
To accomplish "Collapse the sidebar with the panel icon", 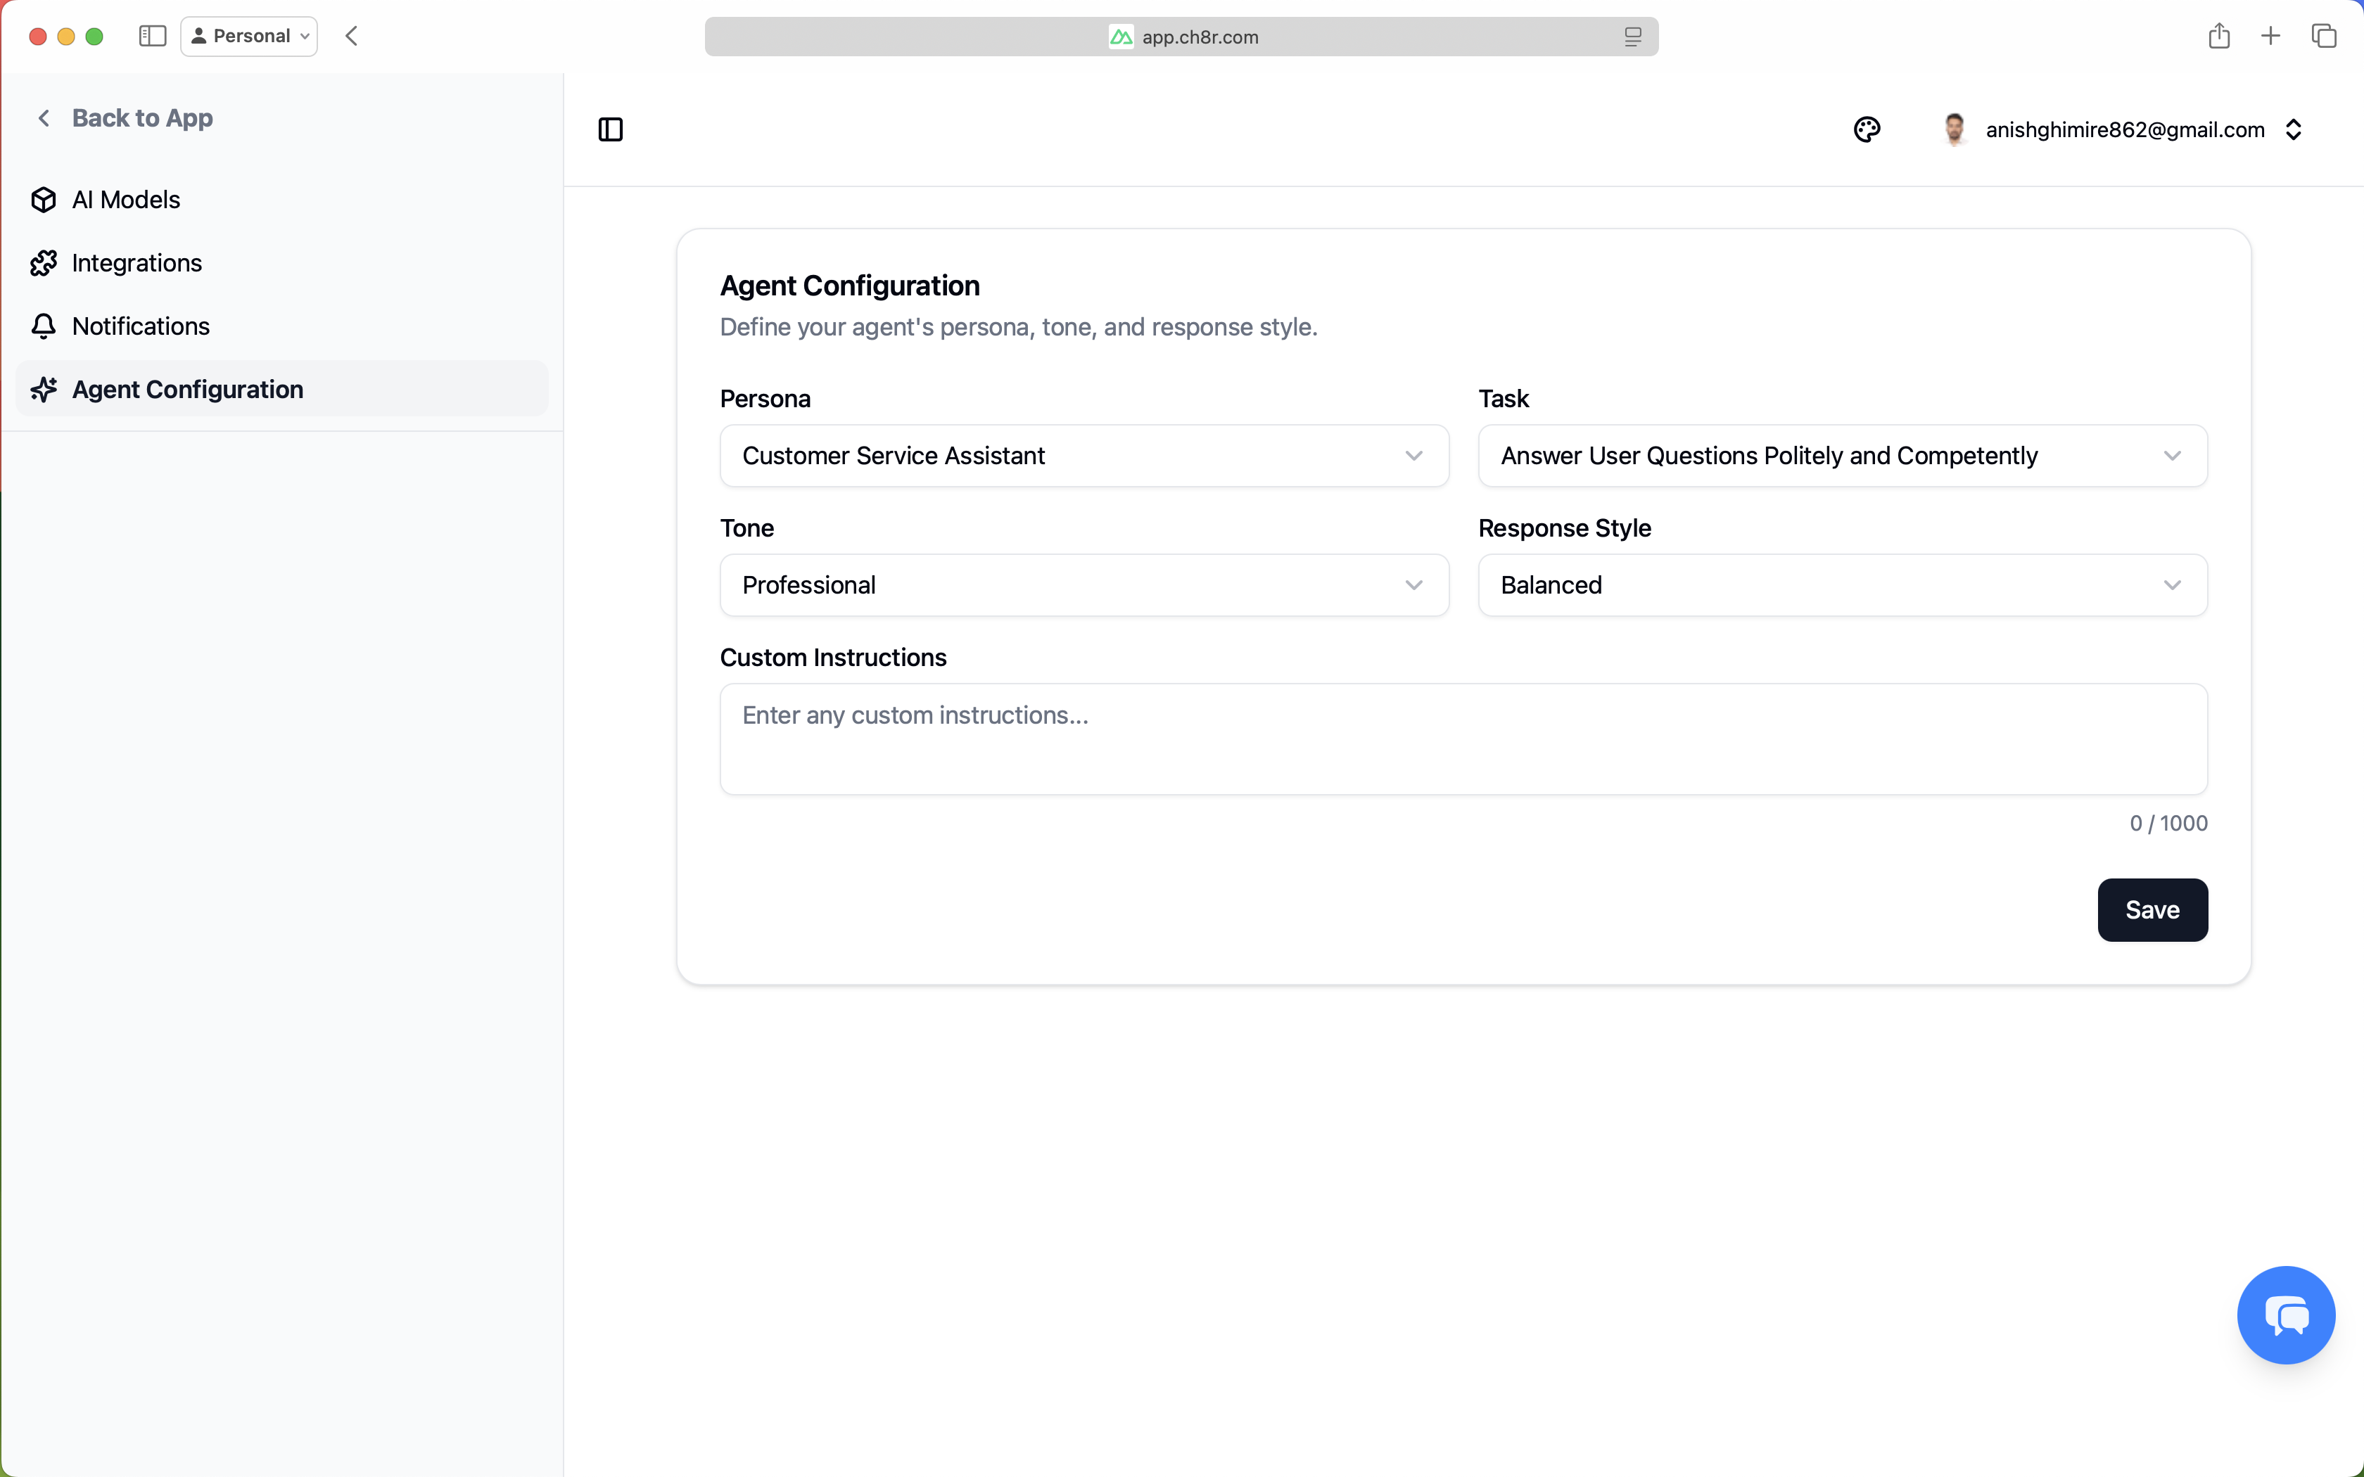I will point(611,129).
